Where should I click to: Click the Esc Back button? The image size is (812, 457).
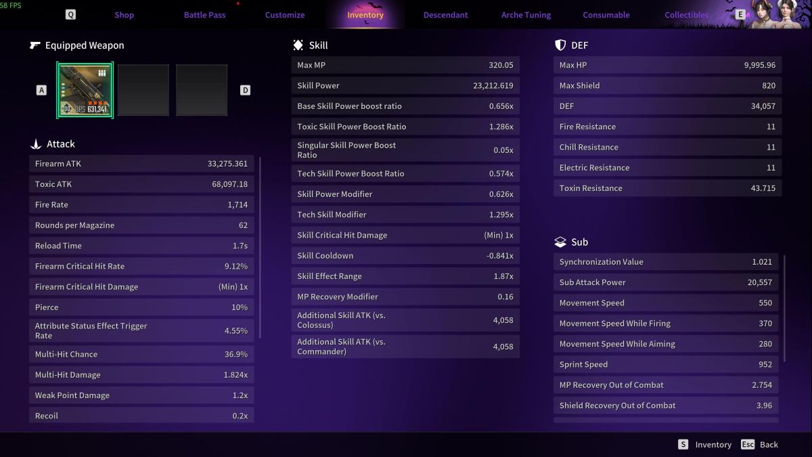click(760, 445)
